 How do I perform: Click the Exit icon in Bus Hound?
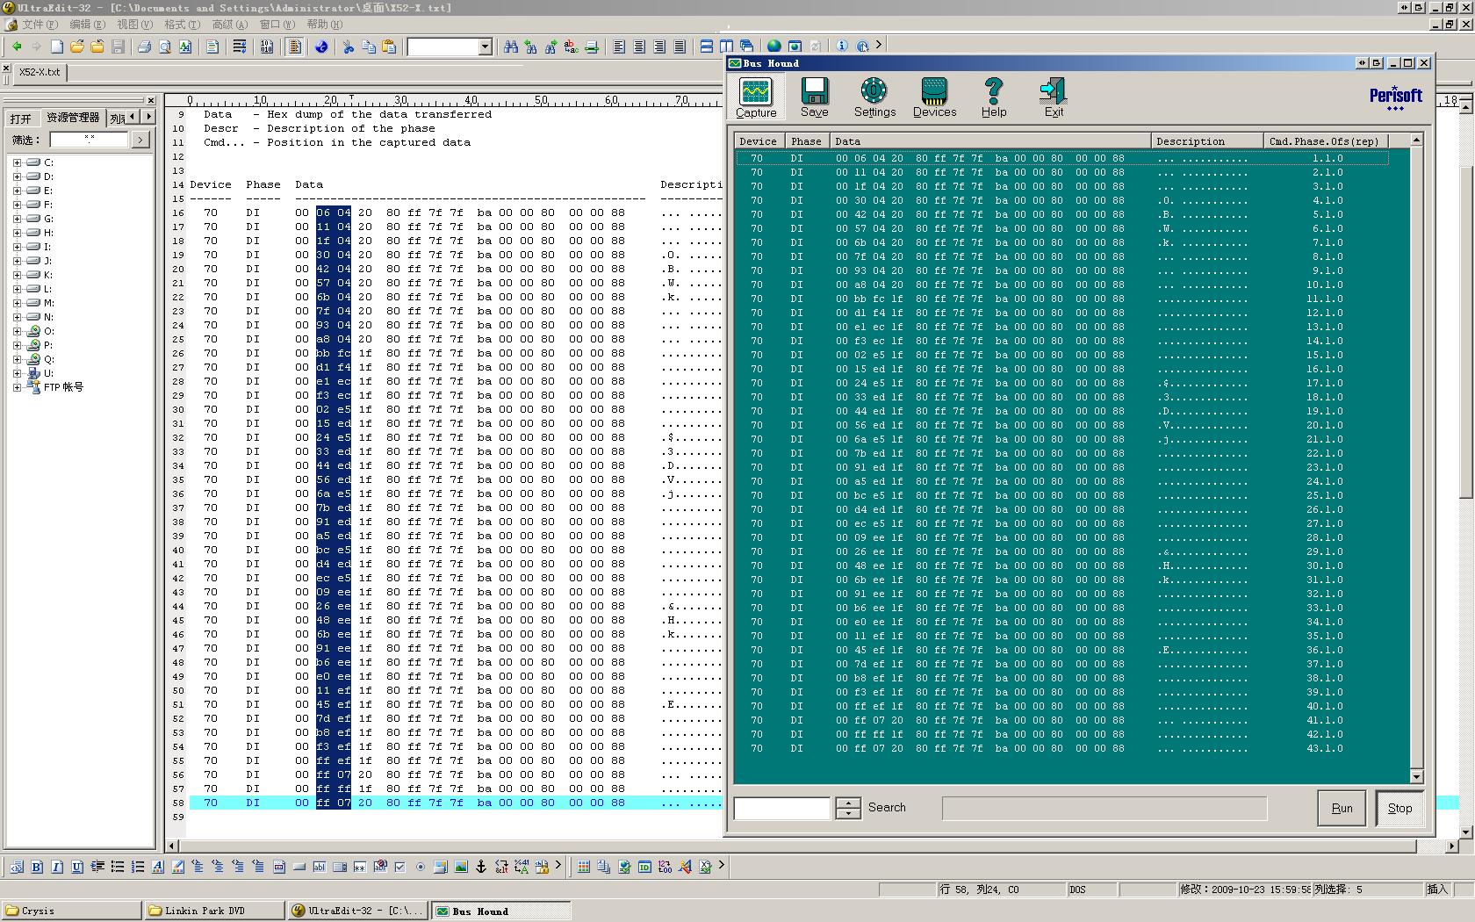1053,97
